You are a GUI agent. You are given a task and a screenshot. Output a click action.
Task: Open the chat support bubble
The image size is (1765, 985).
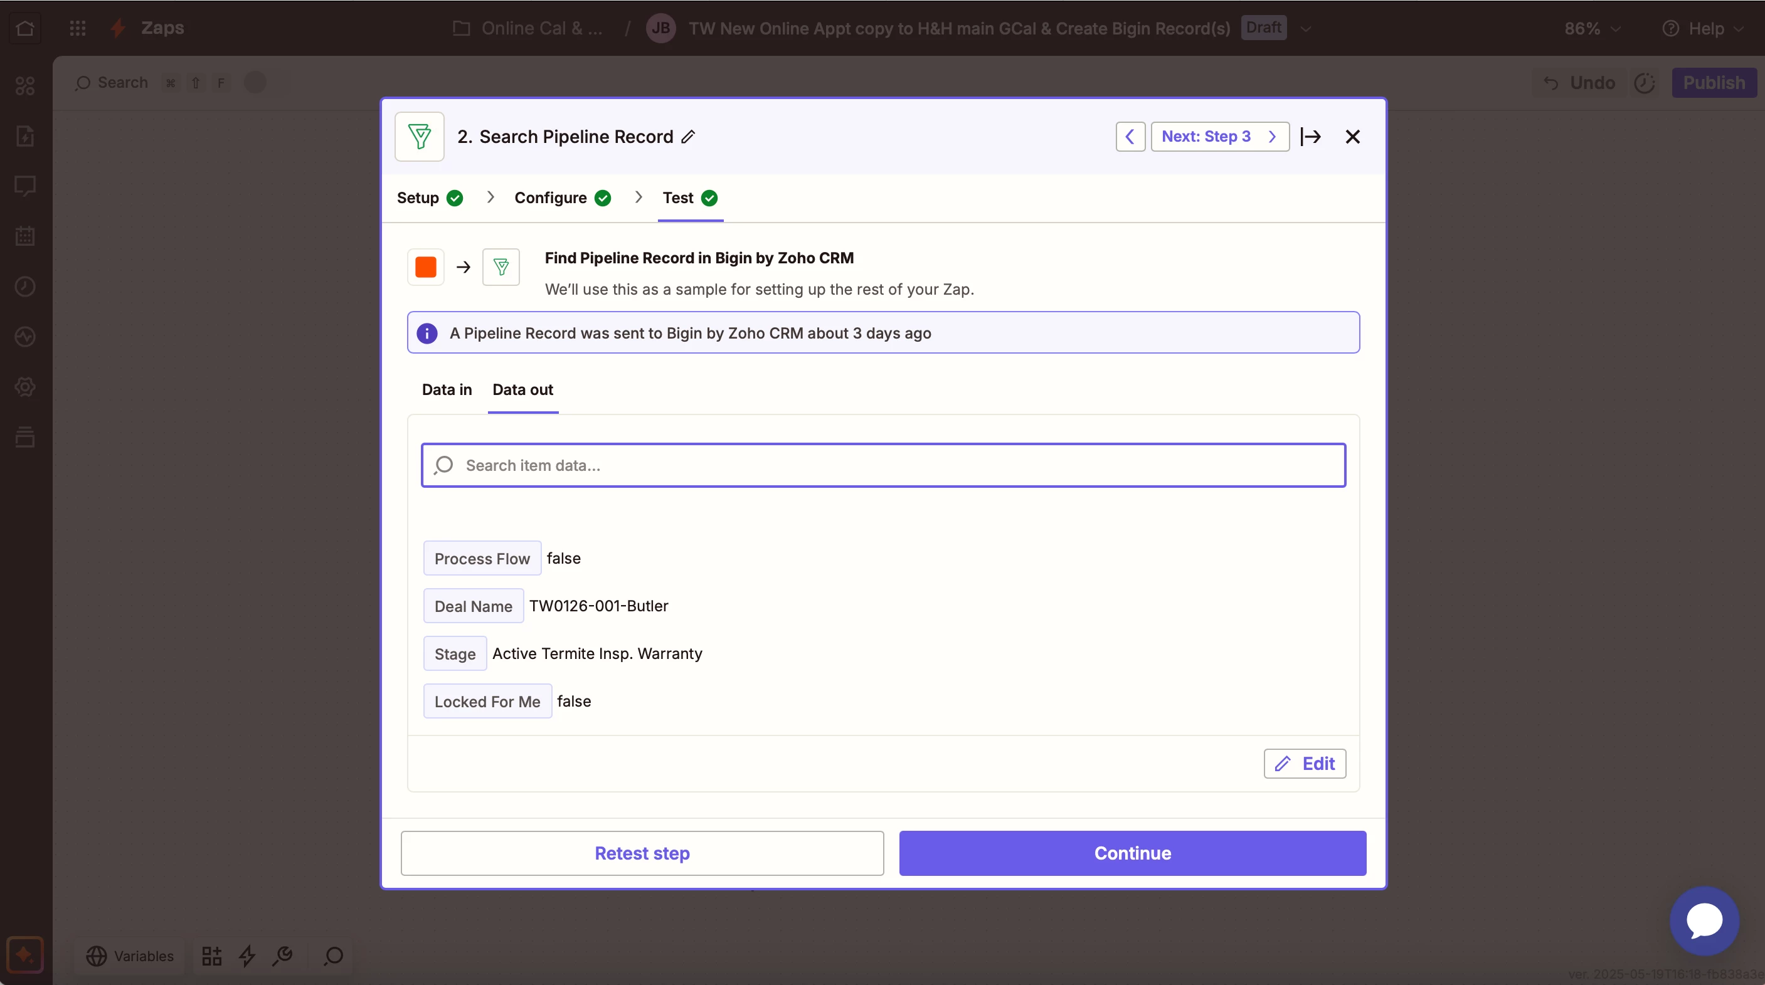click(x=1704, y=920)
